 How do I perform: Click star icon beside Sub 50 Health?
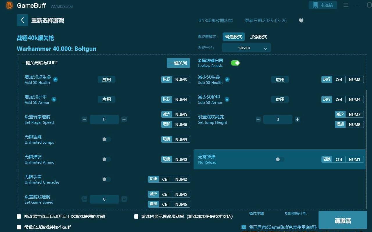coord(227,79)
